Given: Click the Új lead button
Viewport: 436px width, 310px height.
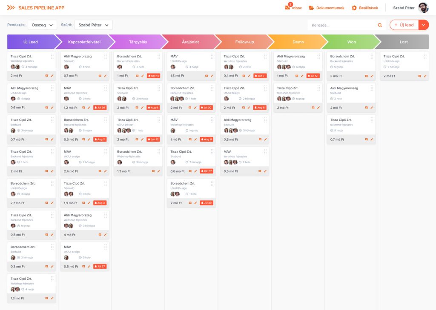Looking at the screenshot, I should (x=404, y=25).
